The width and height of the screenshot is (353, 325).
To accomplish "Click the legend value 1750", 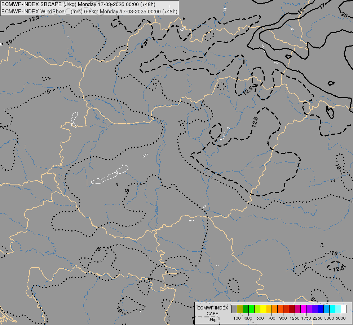I will (x=306, y=318).
